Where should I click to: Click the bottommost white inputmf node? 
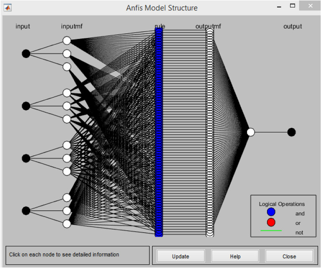[x=67, y=224]
